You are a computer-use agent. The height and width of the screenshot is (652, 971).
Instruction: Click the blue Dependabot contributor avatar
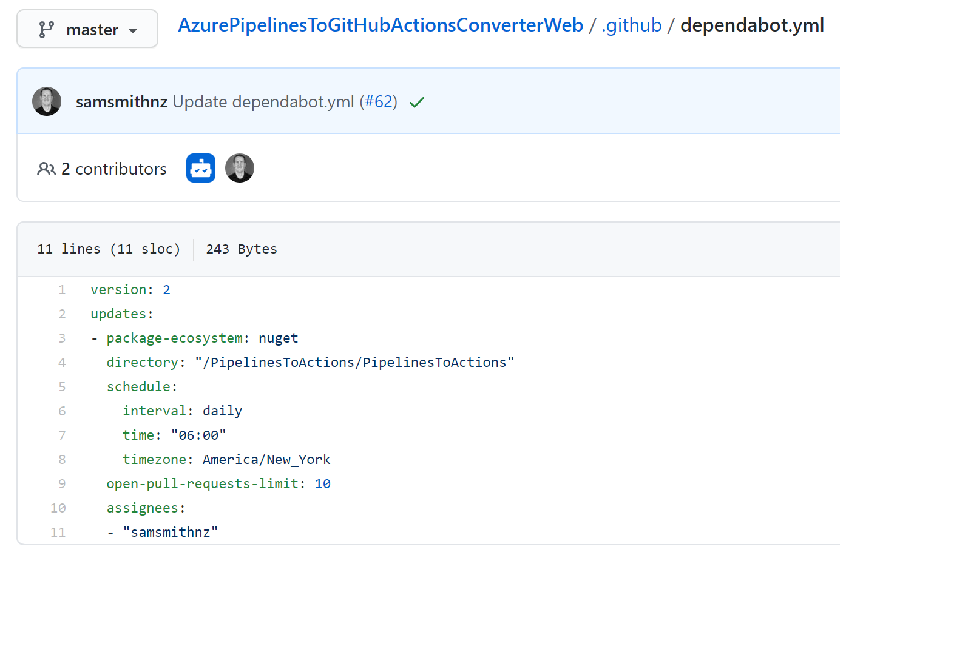(x=201, y=168)
